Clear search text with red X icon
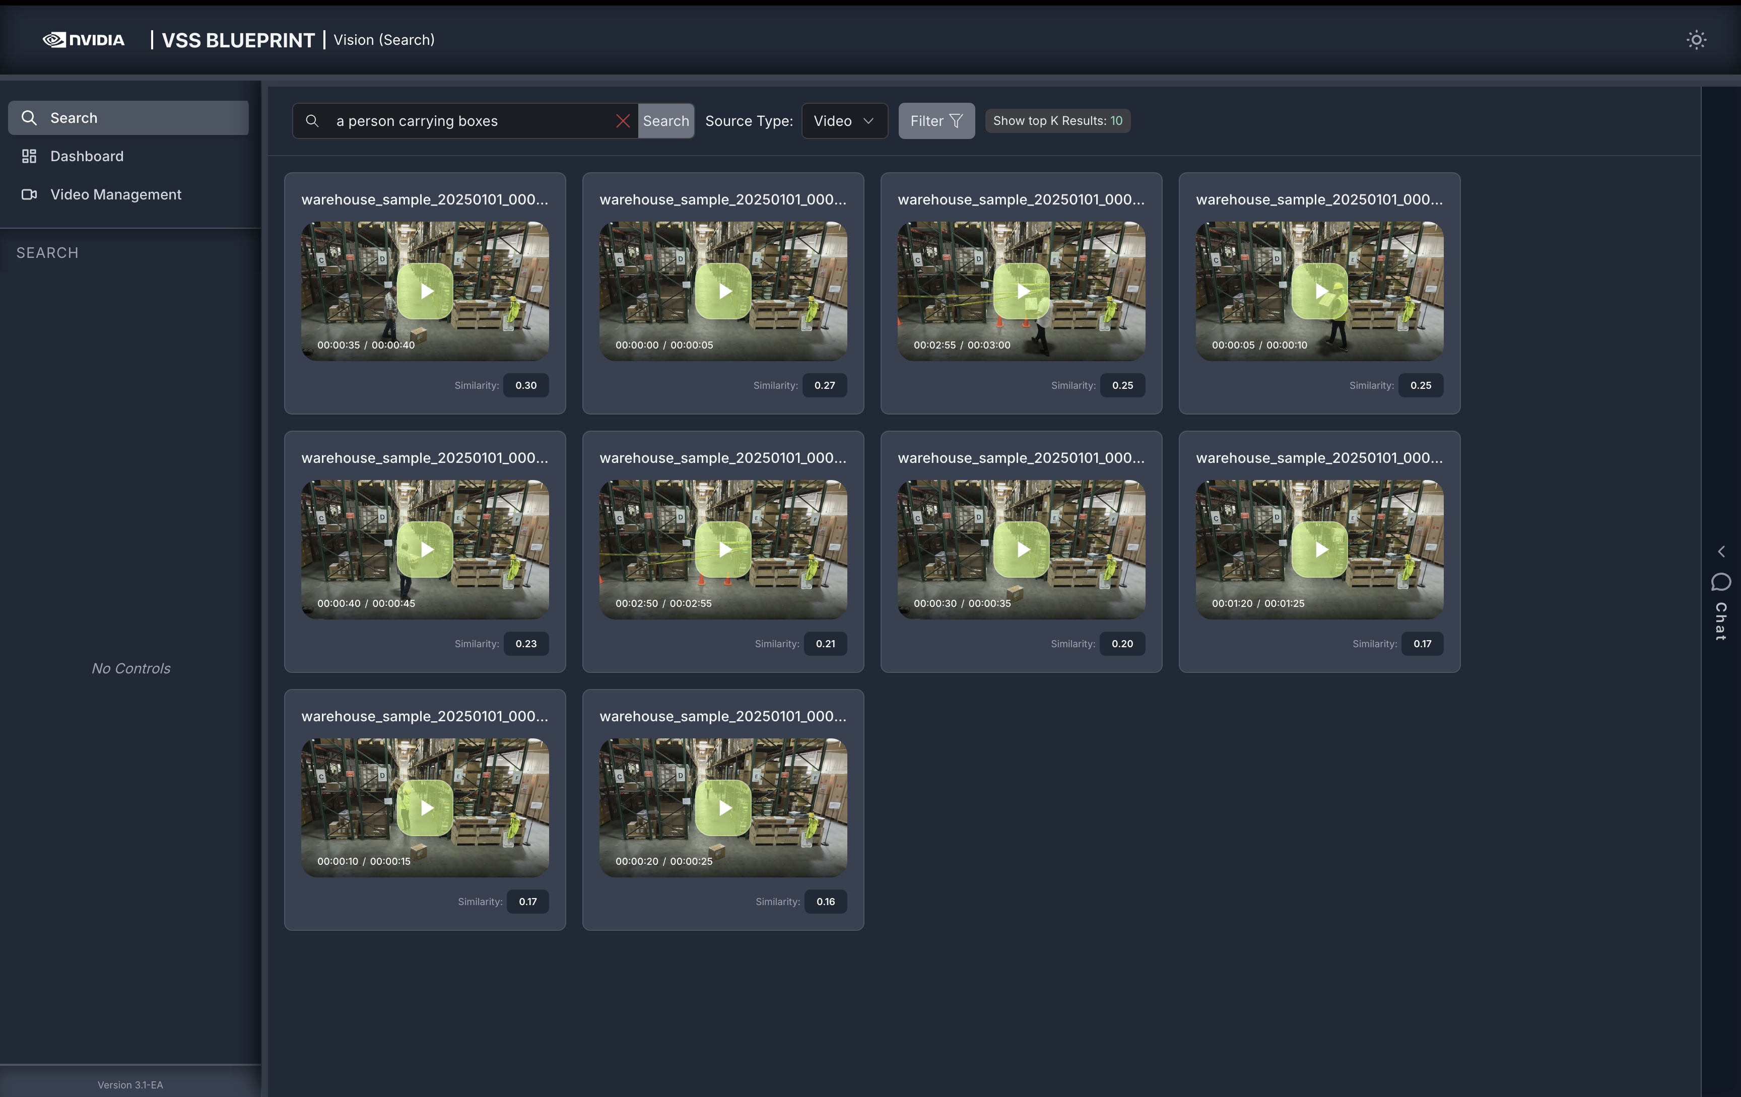This screenshot has height=1097, width=1741. (623, 121)
